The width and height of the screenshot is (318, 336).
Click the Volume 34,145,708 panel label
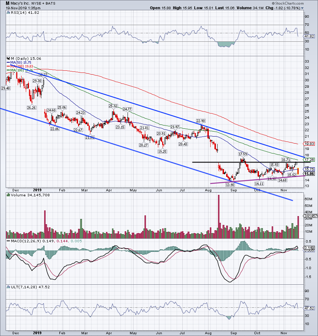click(x=30, y=195)
